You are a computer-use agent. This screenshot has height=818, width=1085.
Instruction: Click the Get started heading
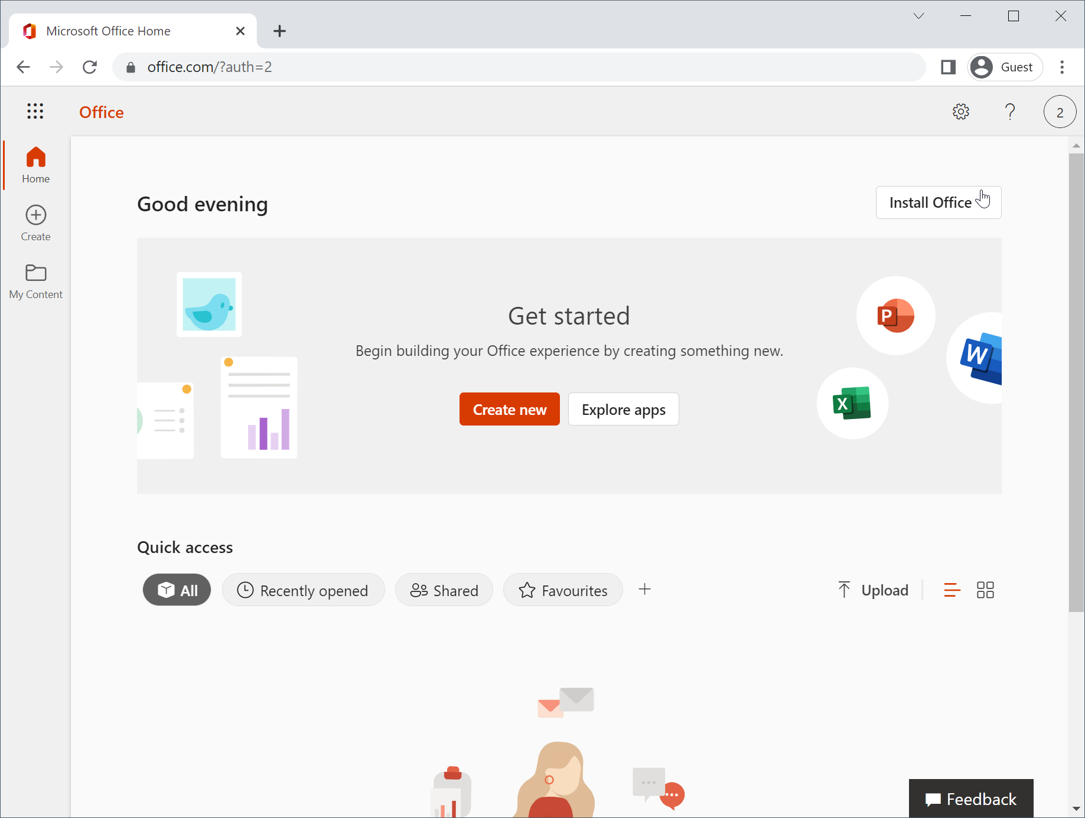coord(569,316)
